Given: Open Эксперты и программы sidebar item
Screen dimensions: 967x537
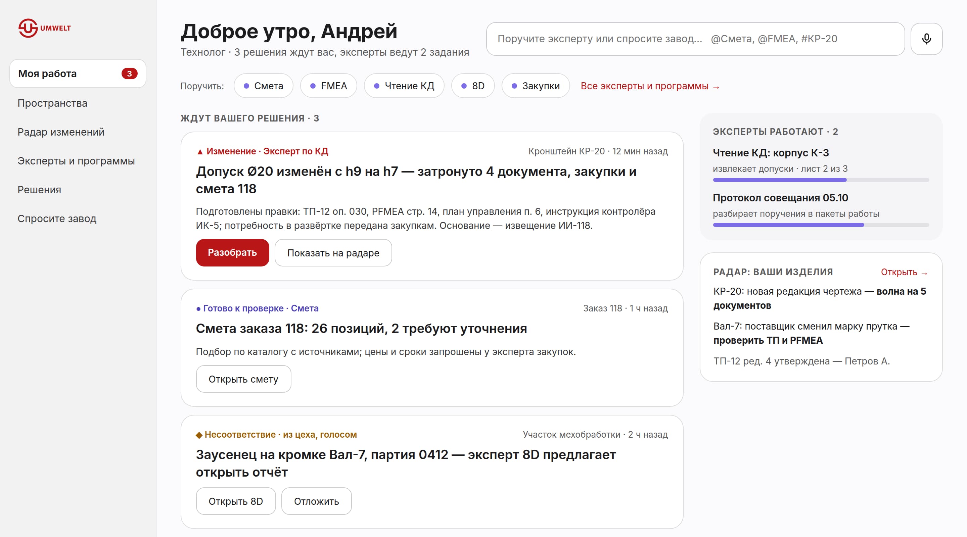Looking at the screenshot, I should click(76, 161).
